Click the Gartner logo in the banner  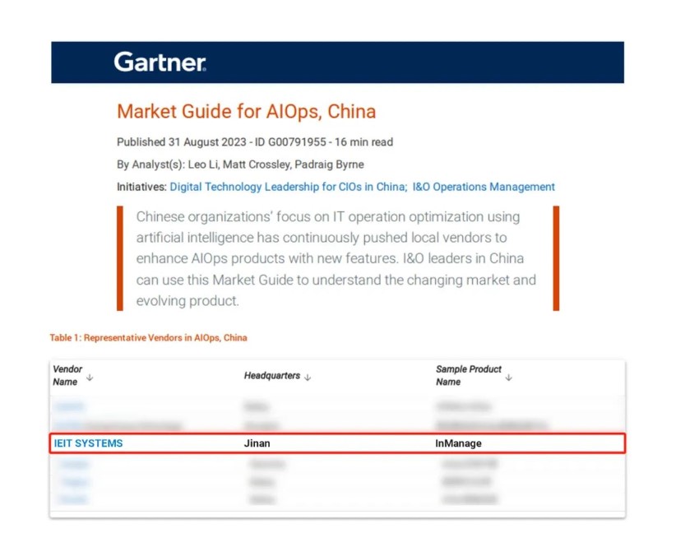coord(160,62)
